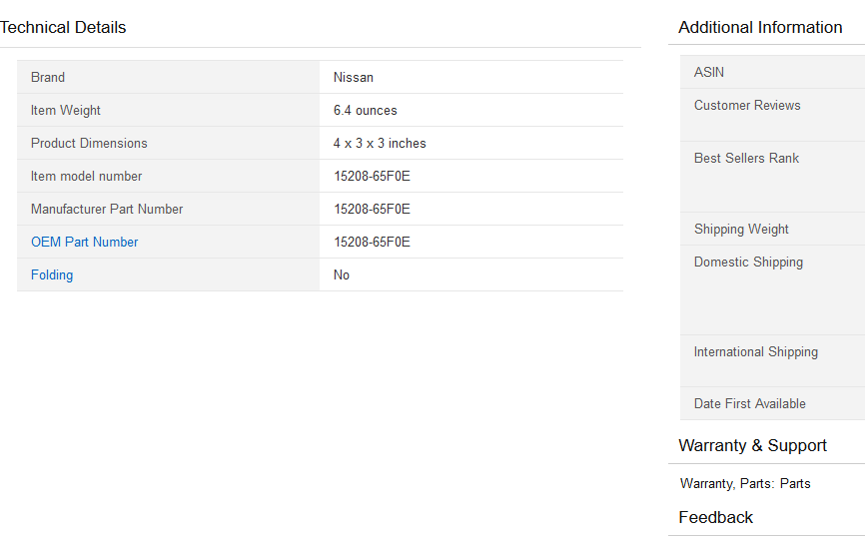The height and width of the screenshot is (537, 865).
Task: Click the Domestic Shipping row label
Action: point(748,262)
